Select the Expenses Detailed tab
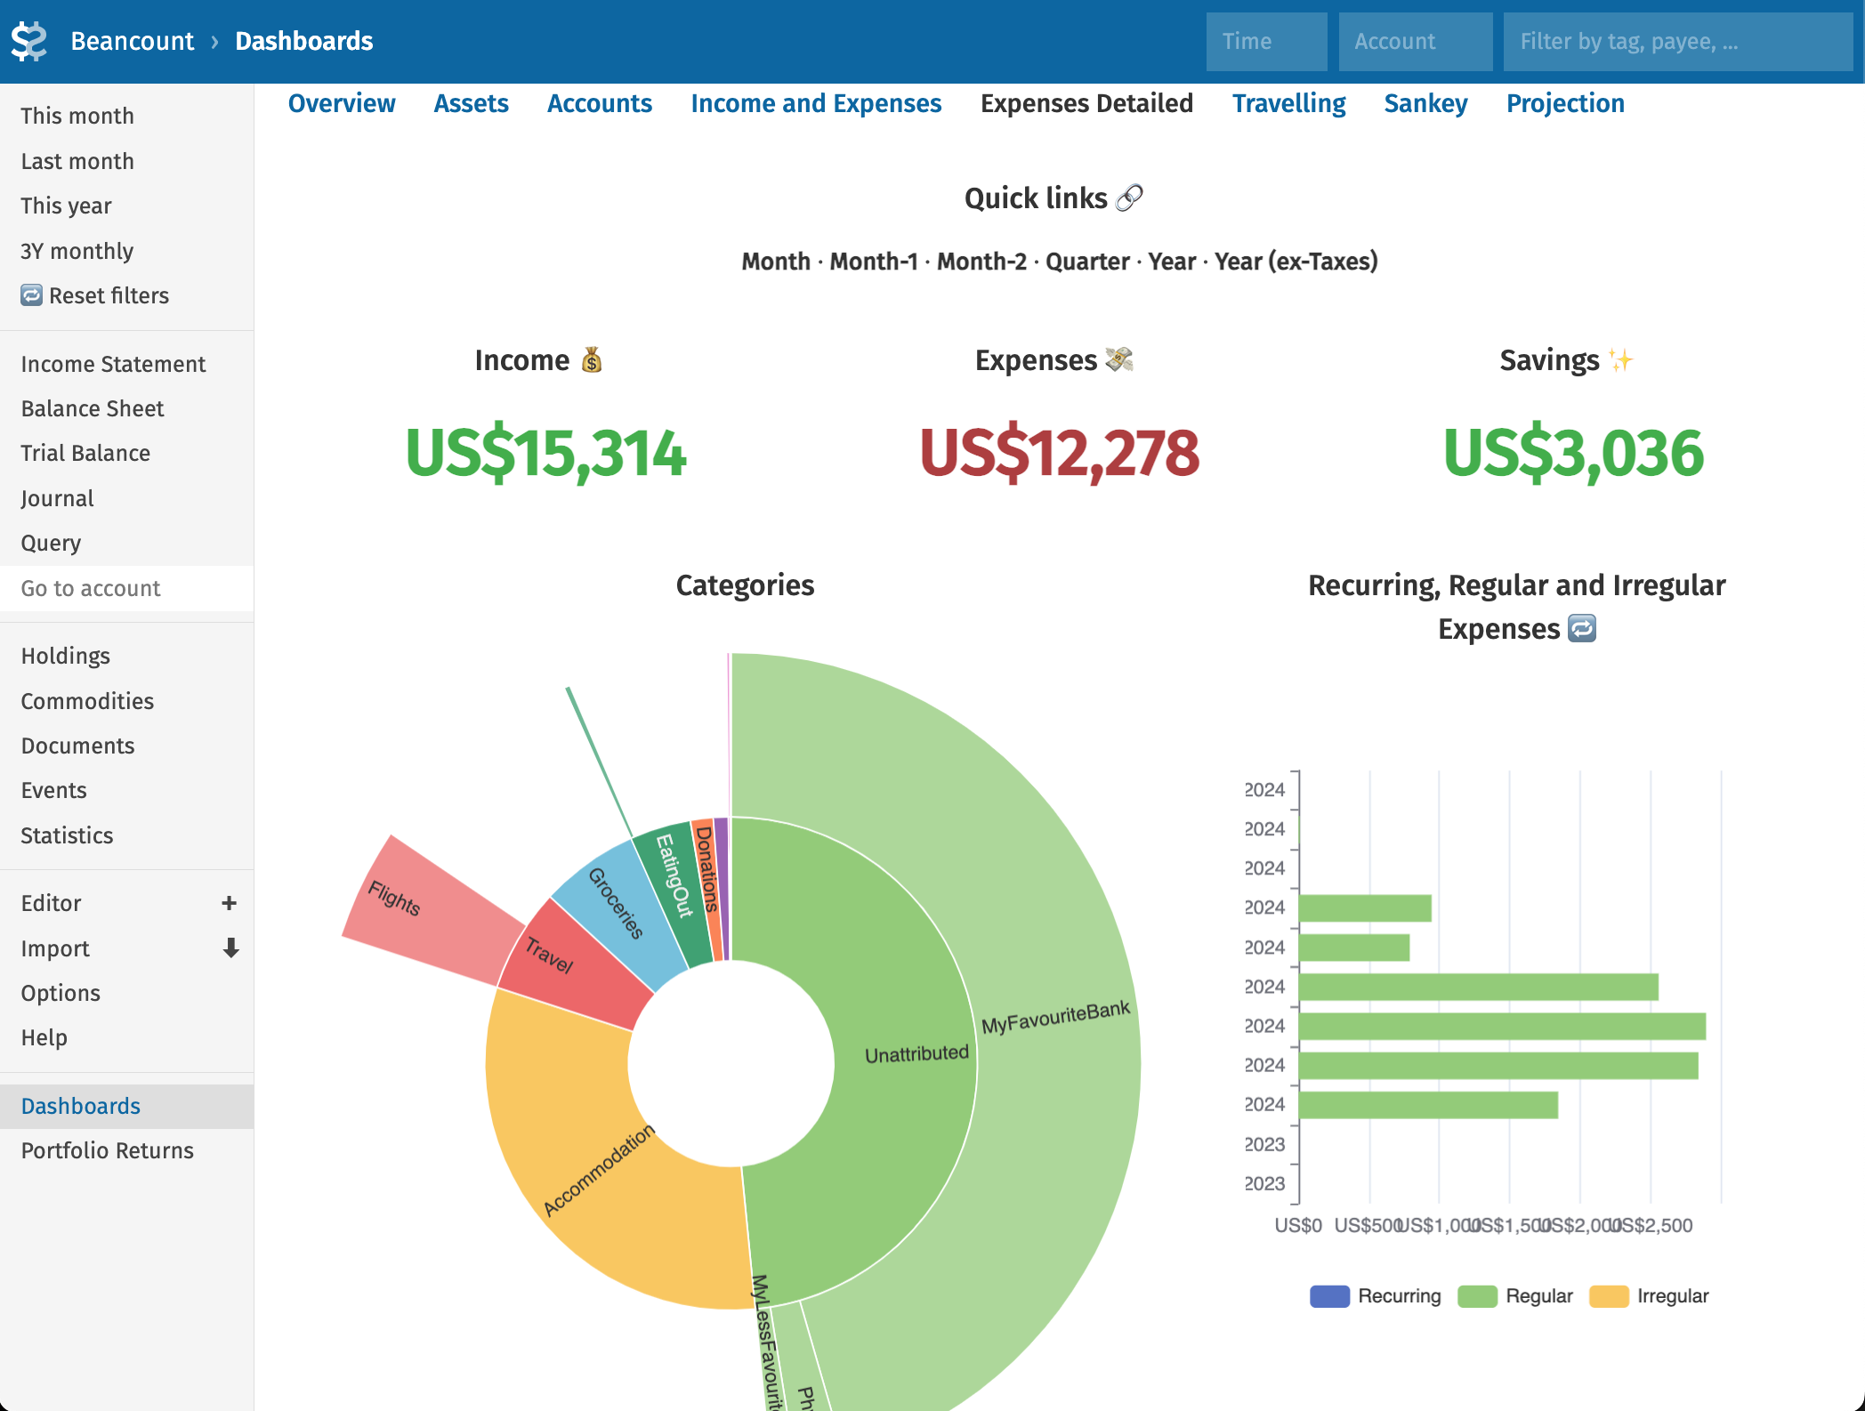Viewport: 1865px width, 1411px height. 1086,104
